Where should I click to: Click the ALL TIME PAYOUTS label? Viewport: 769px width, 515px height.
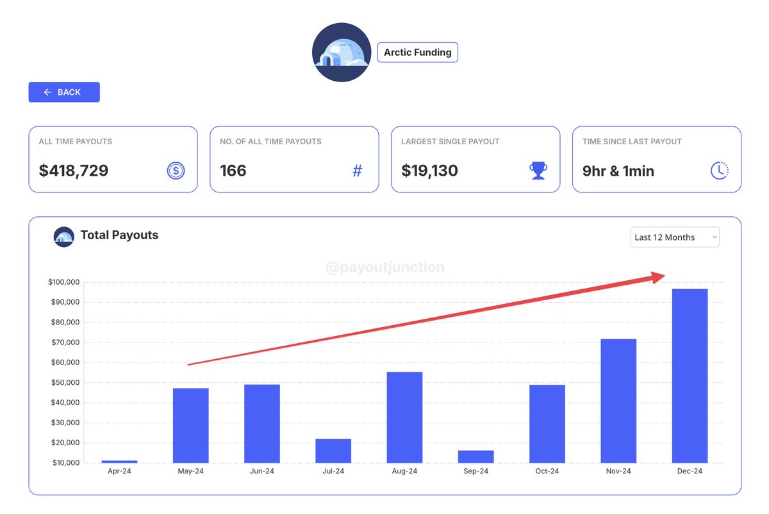76,141
